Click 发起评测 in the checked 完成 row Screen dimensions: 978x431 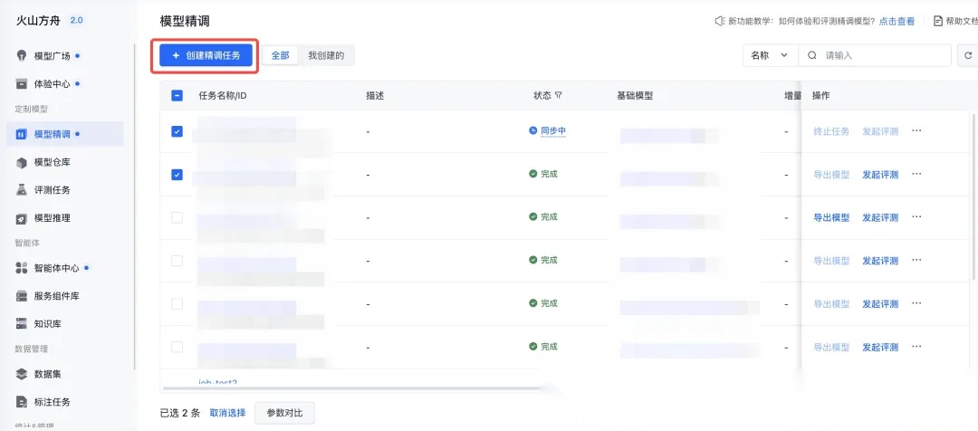880,175
